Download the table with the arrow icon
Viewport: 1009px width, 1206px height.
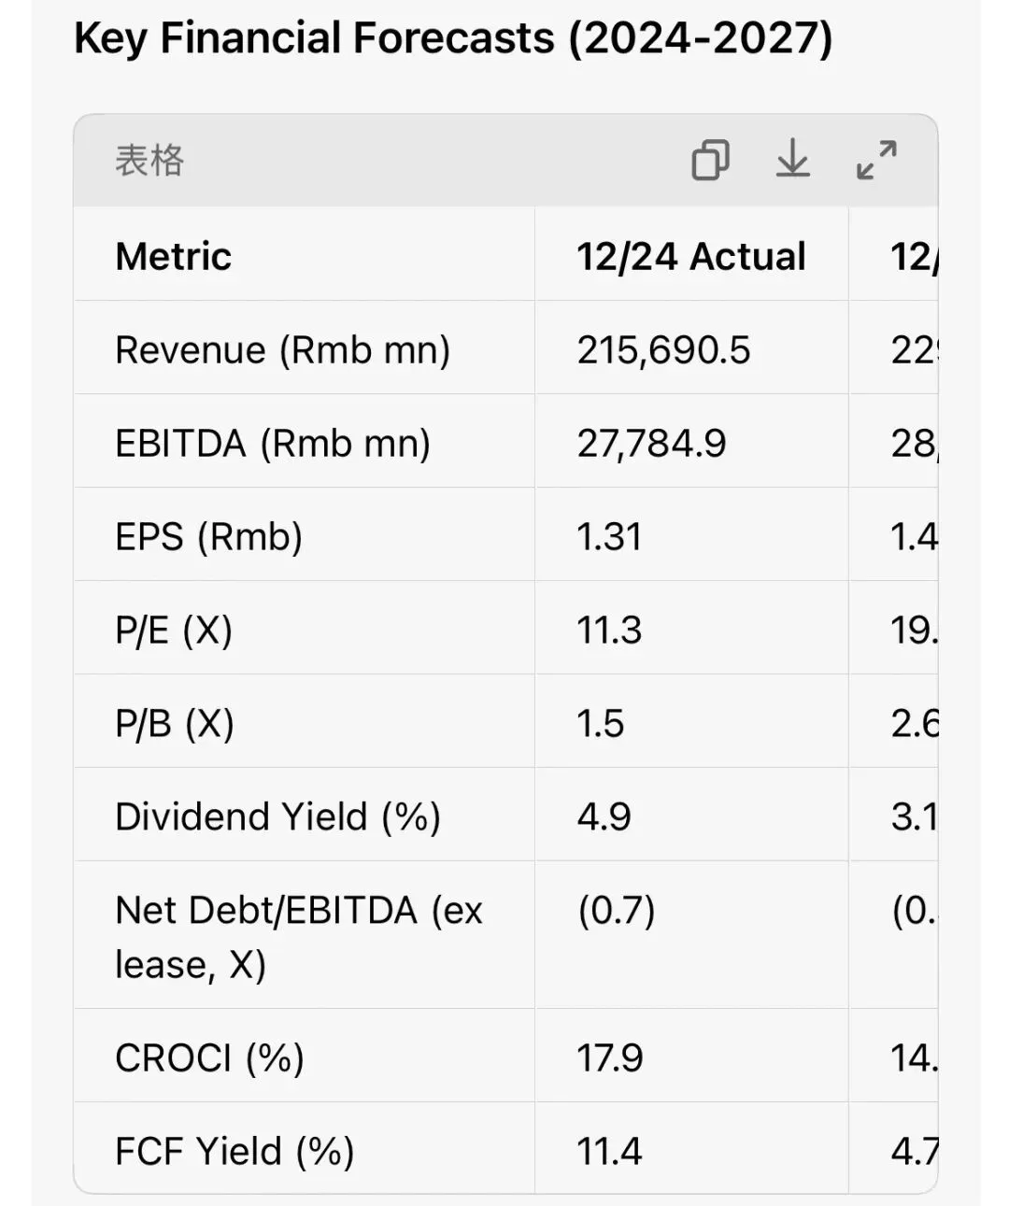click(792, 159)
